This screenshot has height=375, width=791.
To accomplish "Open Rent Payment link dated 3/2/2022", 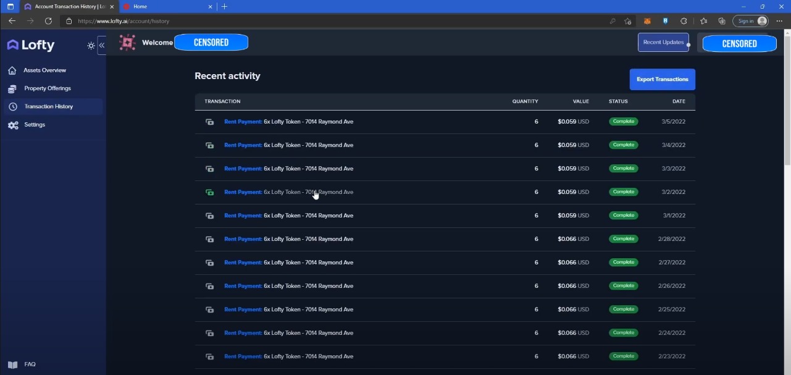I will [243, 192].
